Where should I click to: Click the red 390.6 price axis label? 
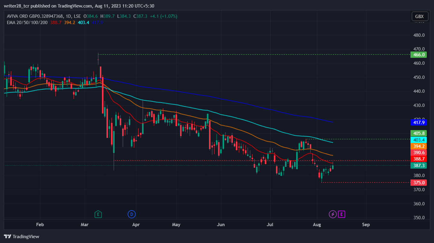coord(419,152)
